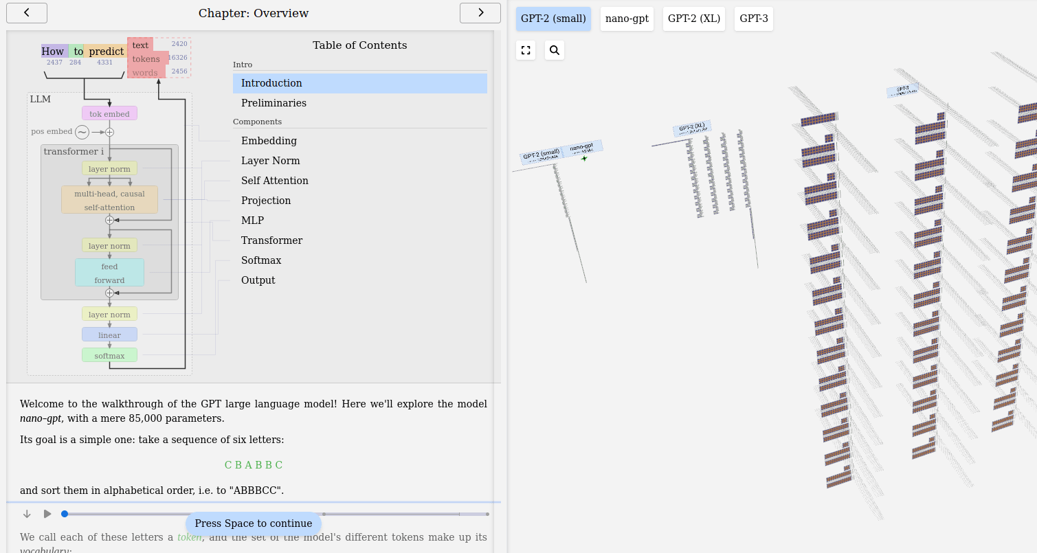This screenshot has width=1037, height=553.
Task: Click the down-arrow icon beside play
Action: coord(27,514)
